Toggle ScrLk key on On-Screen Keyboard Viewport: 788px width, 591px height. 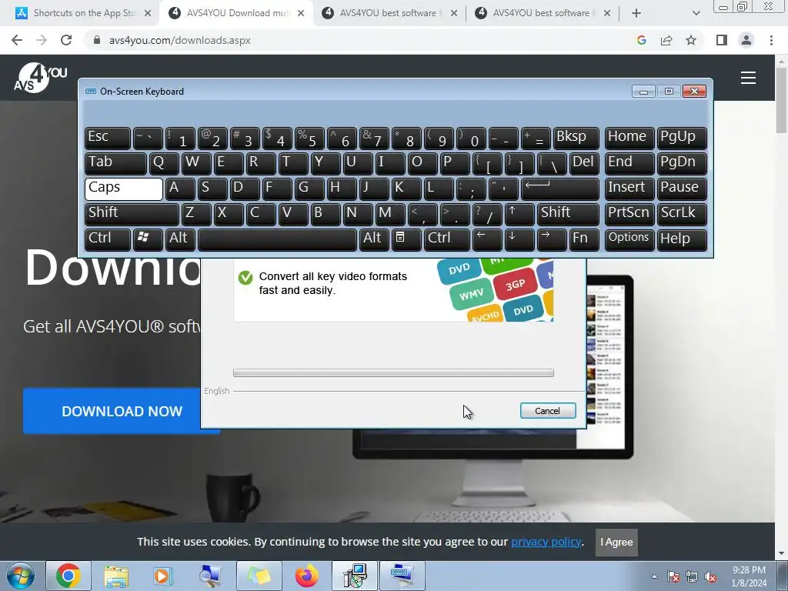(x=682, y=214)
